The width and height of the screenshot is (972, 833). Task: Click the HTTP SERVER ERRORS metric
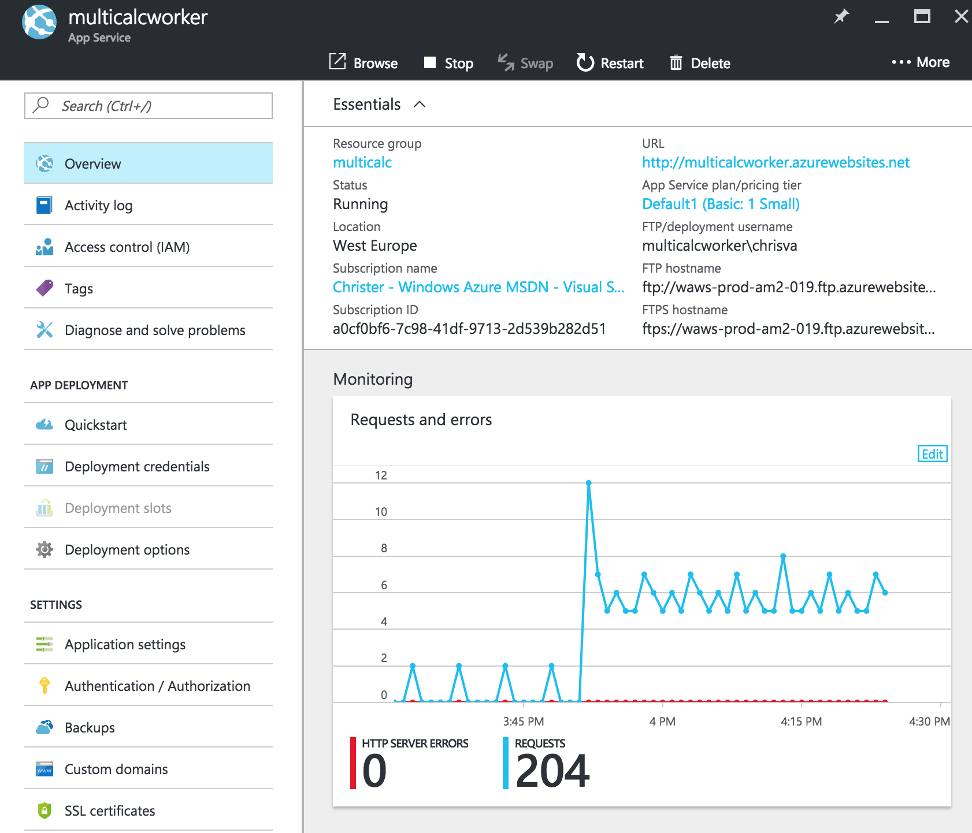tap(409, 764)
